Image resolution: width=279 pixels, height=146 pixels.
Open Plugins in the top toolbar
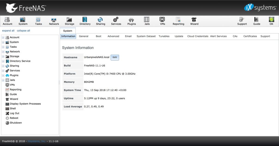tap(132, 21)
